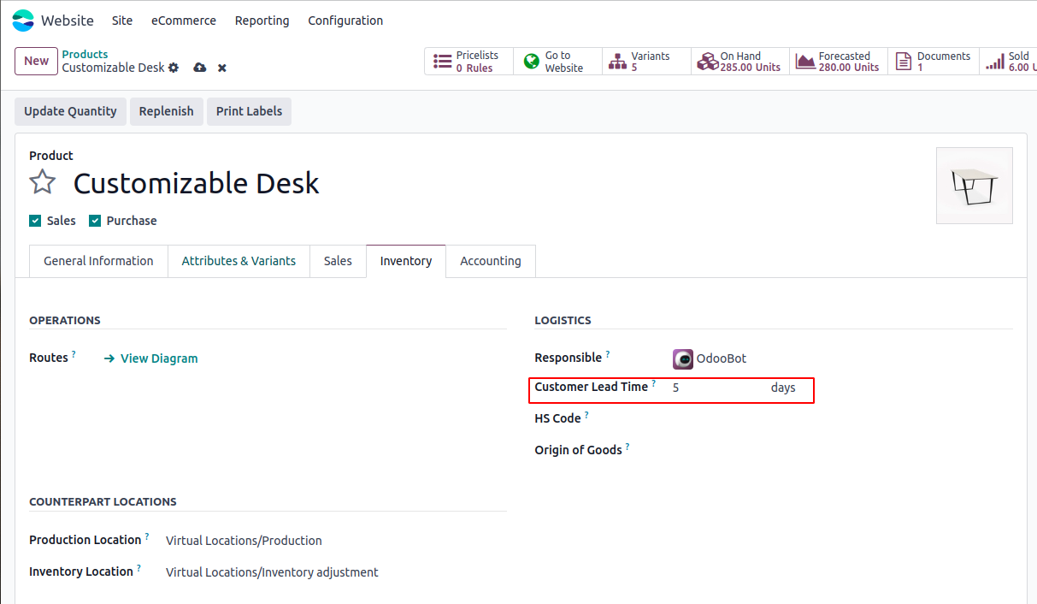Discard changes with the X icon
Screen dimensions: 1037x604
[222, 68]
